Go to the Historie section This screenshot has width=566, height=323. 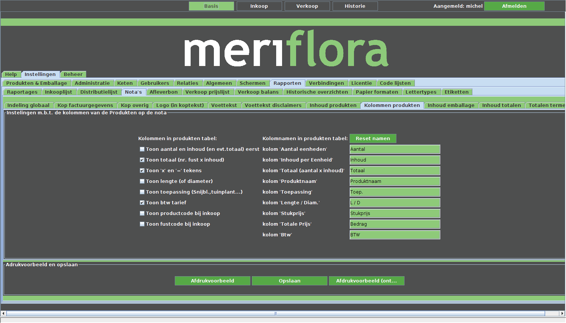[355, 6]
